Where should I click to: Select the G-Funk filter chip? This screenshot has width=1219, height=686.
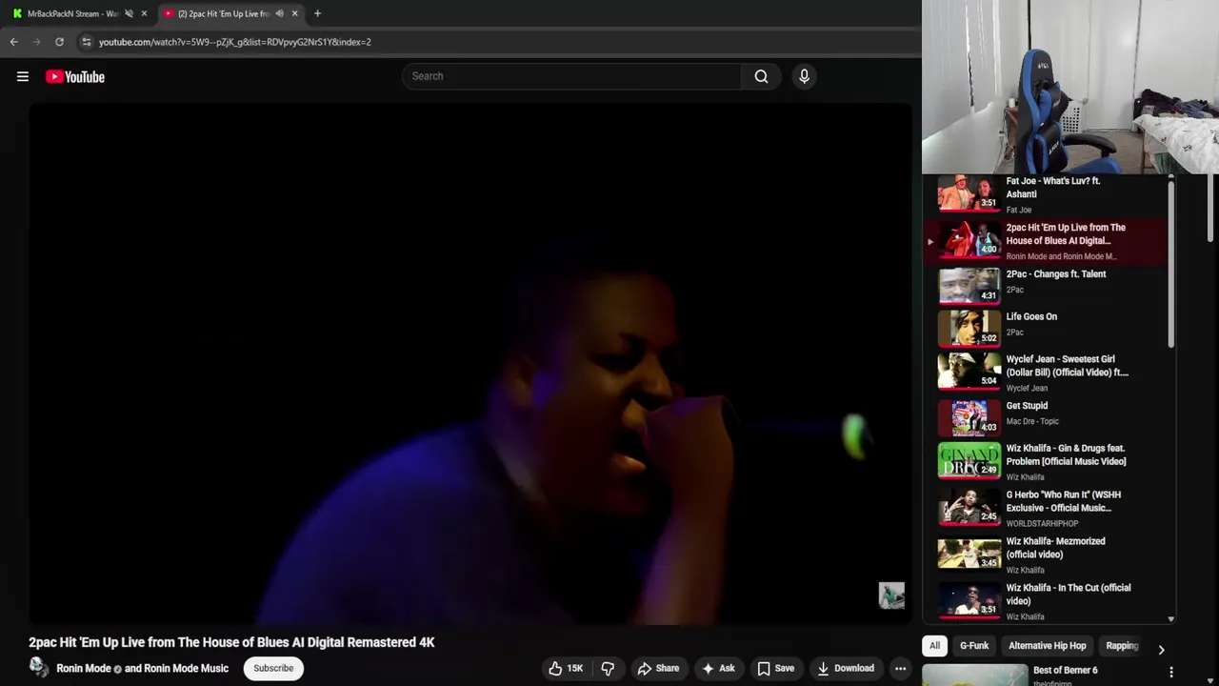974,646
